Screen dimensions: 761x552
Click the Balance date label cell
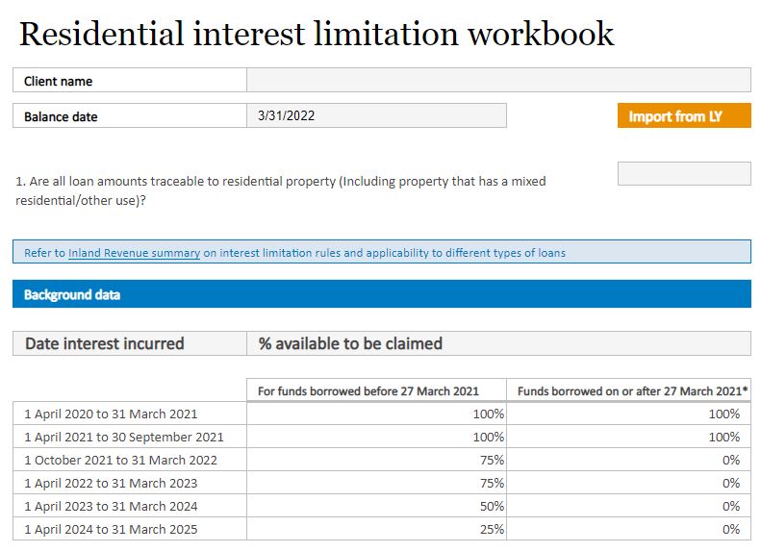129,116
